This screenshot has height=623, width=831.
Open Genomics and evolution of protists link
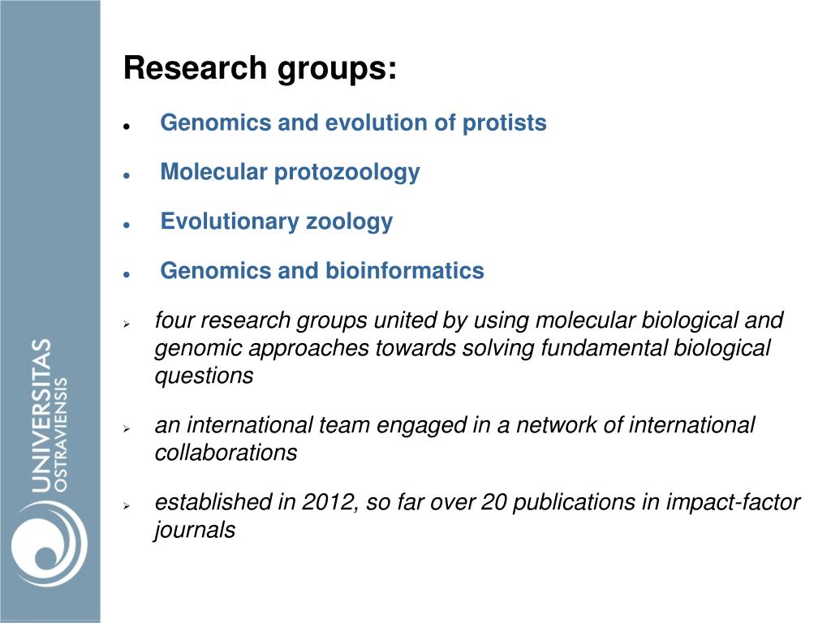(x=354, y=122)
